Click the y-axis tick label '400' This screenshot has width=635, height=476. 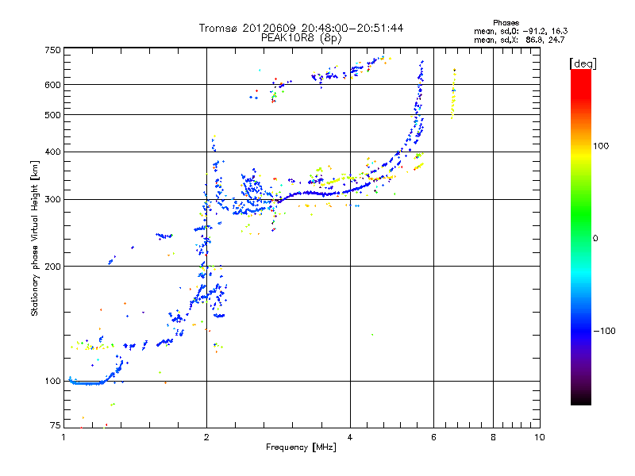tap(52, 152)
